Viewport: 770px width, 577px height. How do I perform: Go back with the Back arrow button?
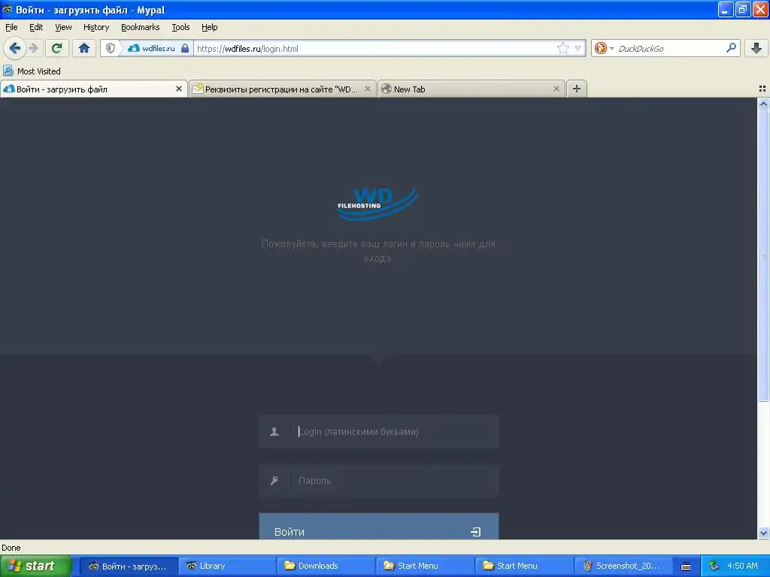15,48
